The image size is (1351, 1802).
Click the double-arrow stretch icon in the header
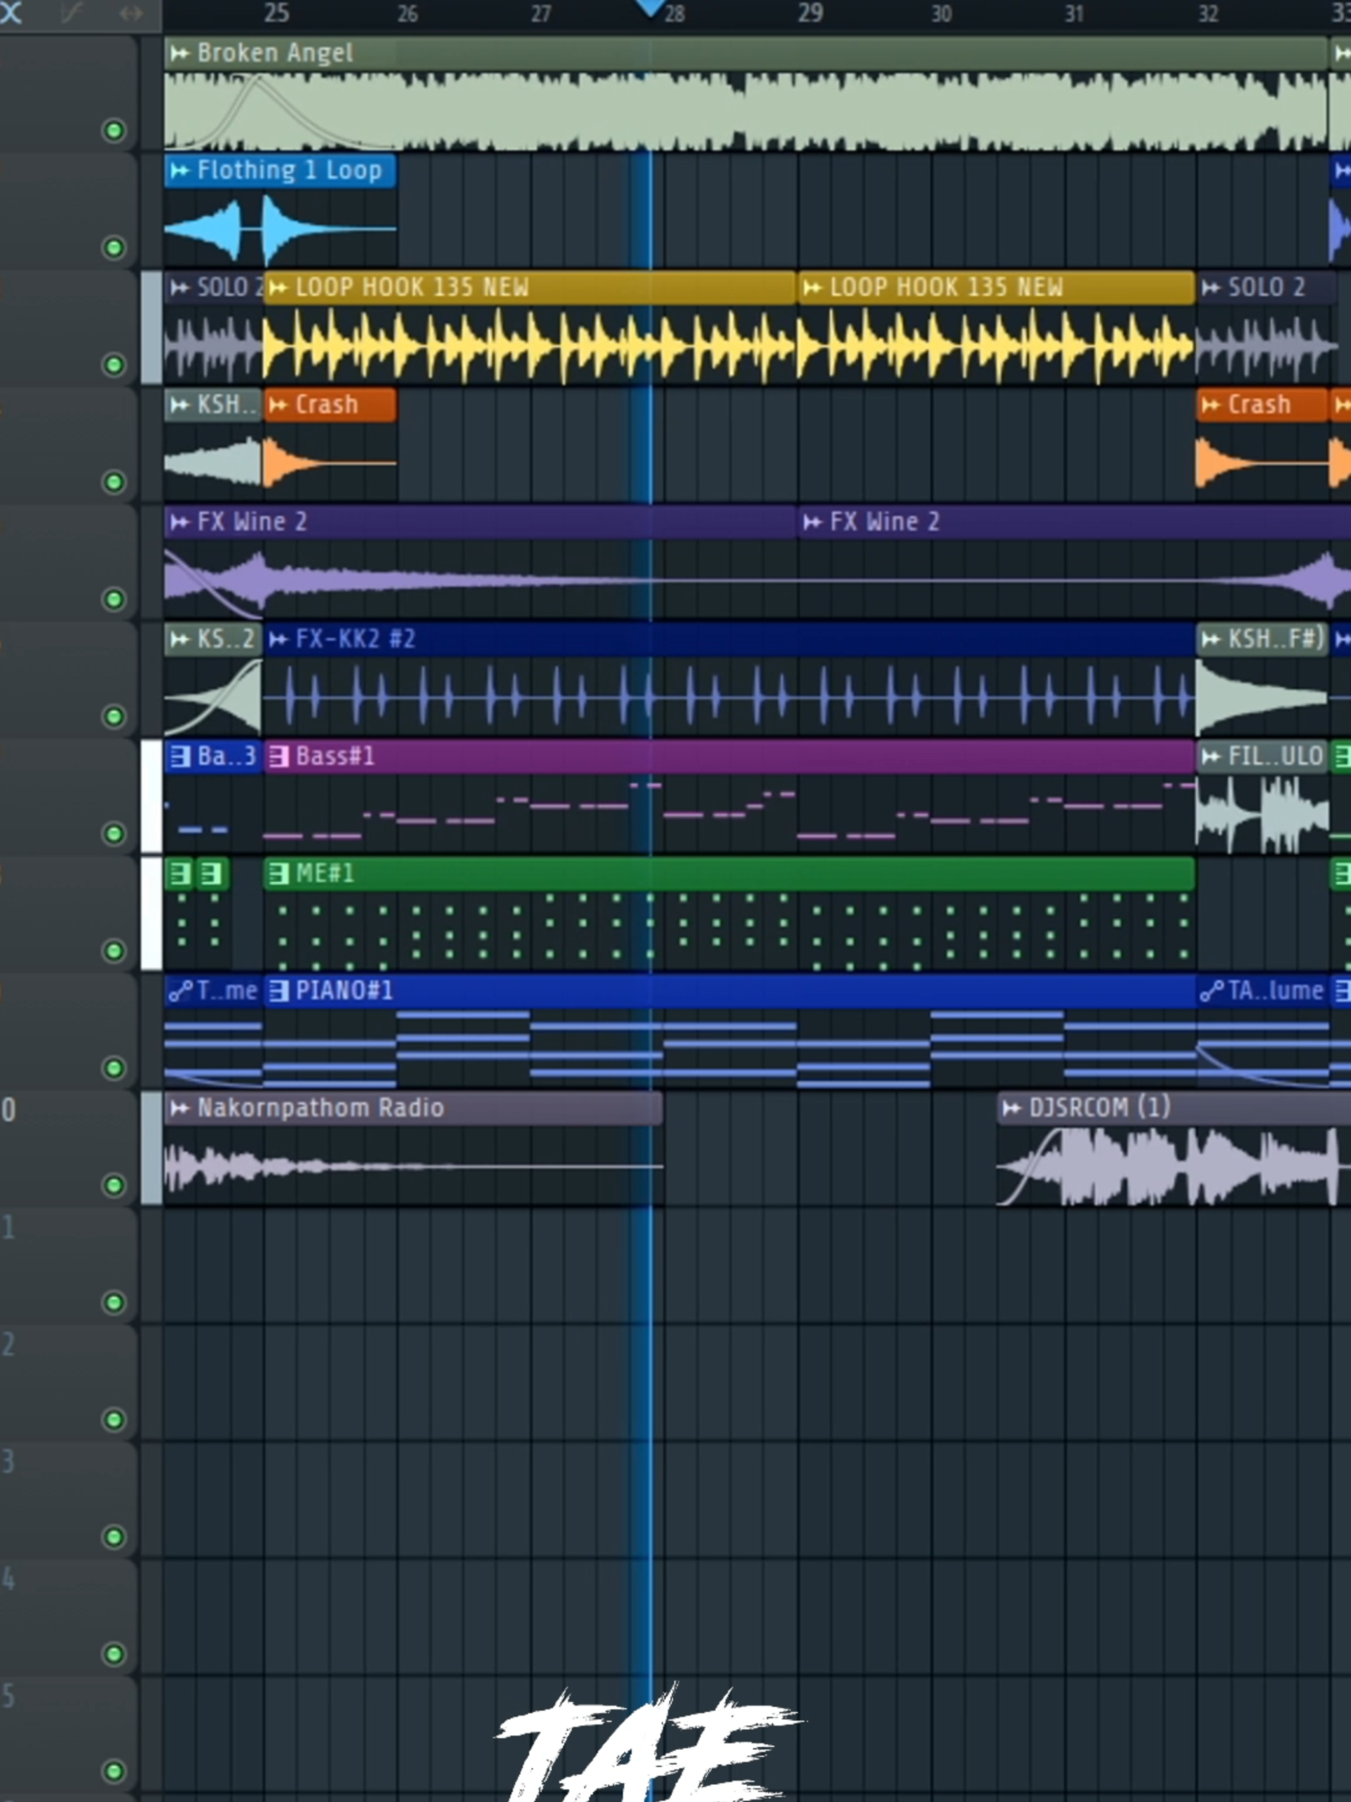click(131, 13)
